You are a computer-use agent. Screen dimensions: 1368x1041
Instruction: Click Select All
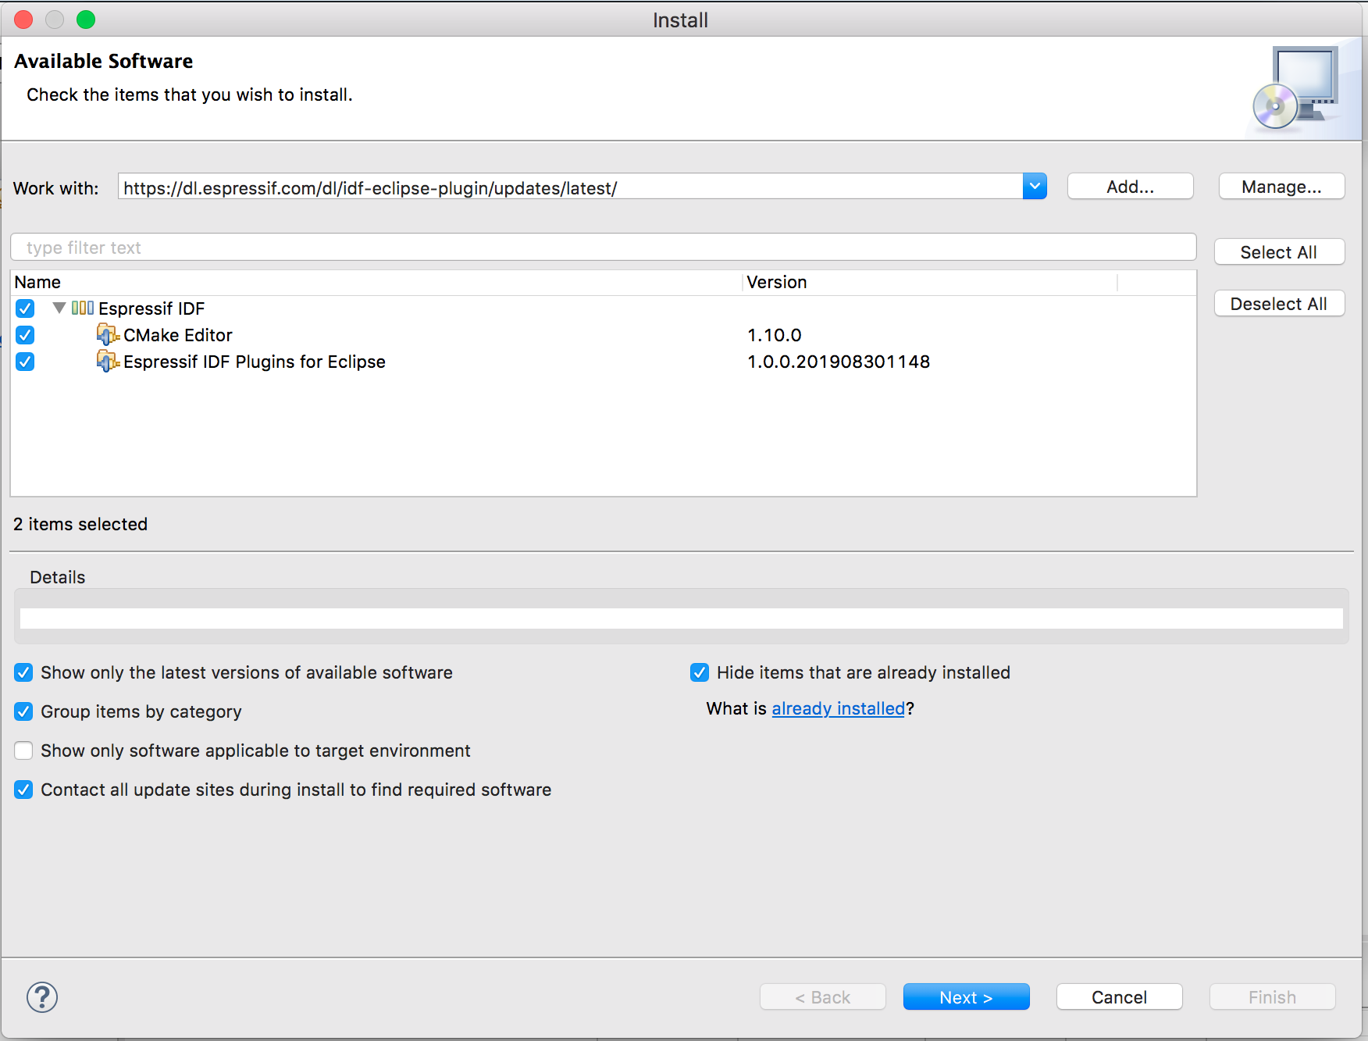pos(1279,251)
